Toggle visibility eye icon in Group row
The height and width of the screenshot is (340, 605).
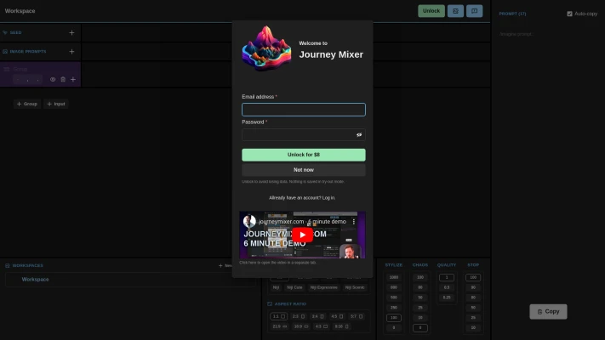tap(53, 79)
